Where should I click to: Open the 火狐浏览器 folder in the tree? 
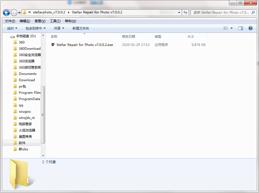click(x=24, y=130)
